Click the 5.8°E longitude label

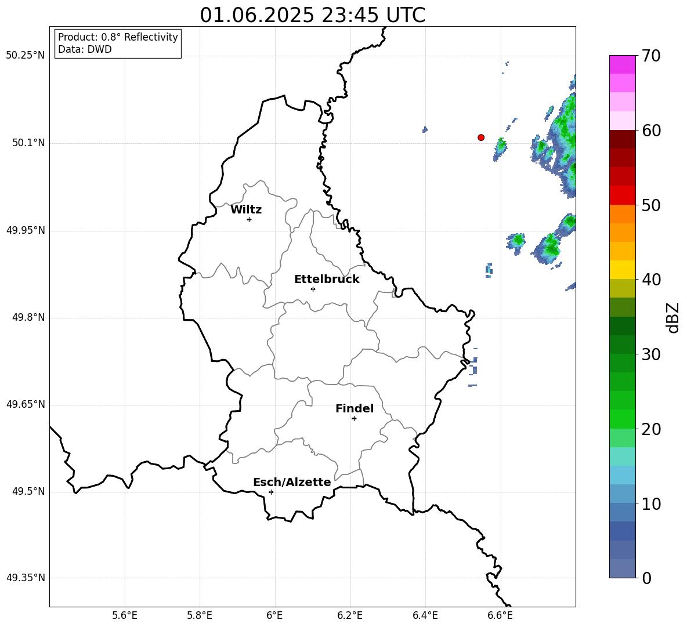coord(200,615)
